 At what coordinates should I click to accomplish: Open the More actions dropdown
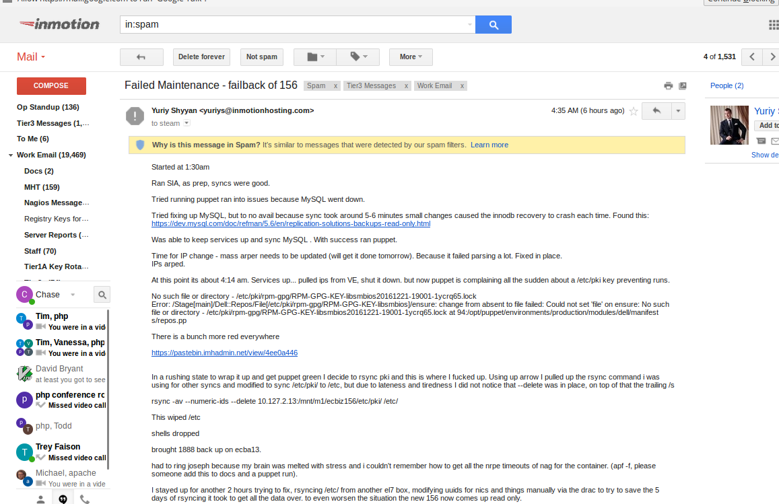(410, 57)
